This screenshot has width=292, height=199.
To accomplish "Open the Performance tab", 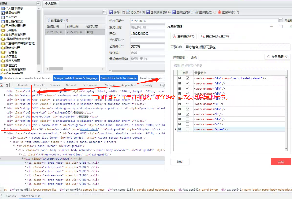I will click(x=91, y=85).
